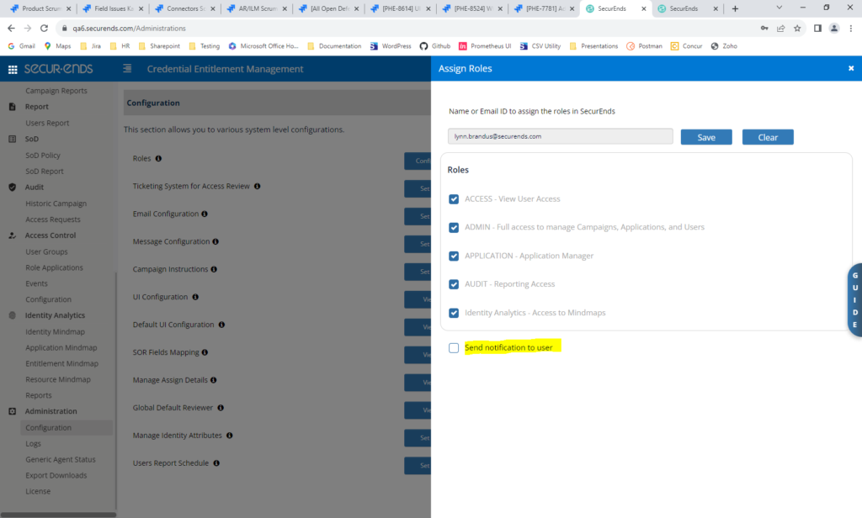Clear the Assign Roles form
862x518 pixels.
tap(768, 137)
